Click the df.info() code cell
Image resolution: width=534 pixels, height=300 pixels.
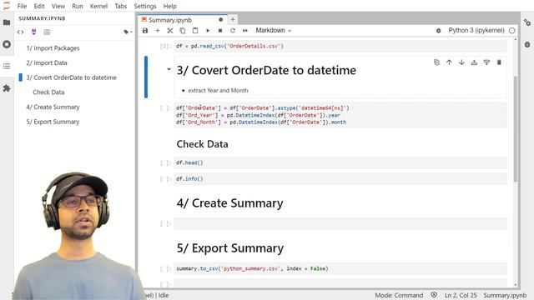click(340, 179)
